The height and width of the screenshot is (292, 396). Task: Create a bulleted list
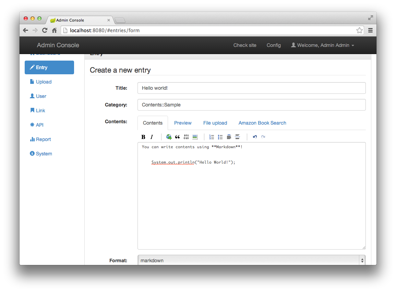pos(220,137)
